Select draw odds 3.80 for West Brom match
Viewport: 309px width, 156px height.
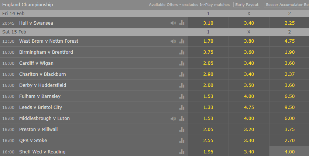[x=249, y=41]
